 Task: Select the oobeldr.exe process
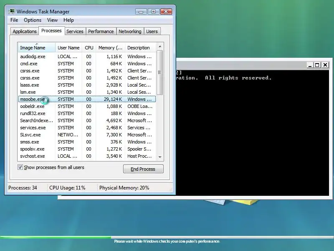coord(87,106)
